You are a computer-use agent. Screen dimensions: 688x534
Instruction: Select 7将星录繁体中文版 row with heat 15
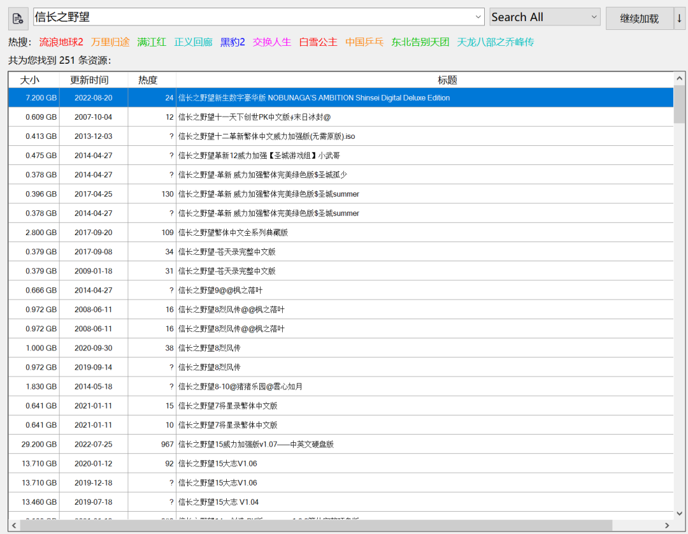tap(341, 406)
